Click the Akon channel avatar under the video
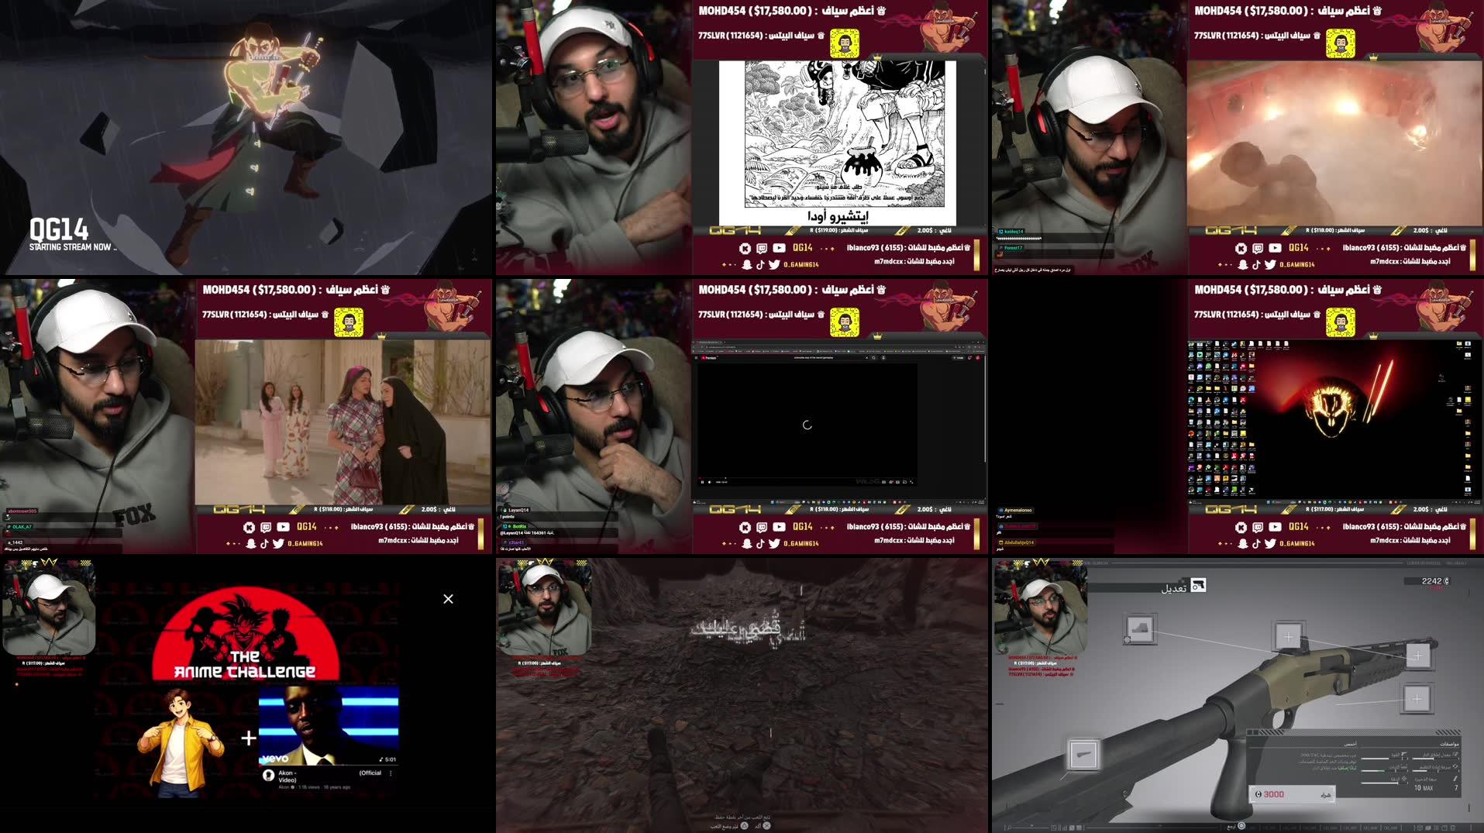Screen dimensions: 1484x833 [268, 775]
